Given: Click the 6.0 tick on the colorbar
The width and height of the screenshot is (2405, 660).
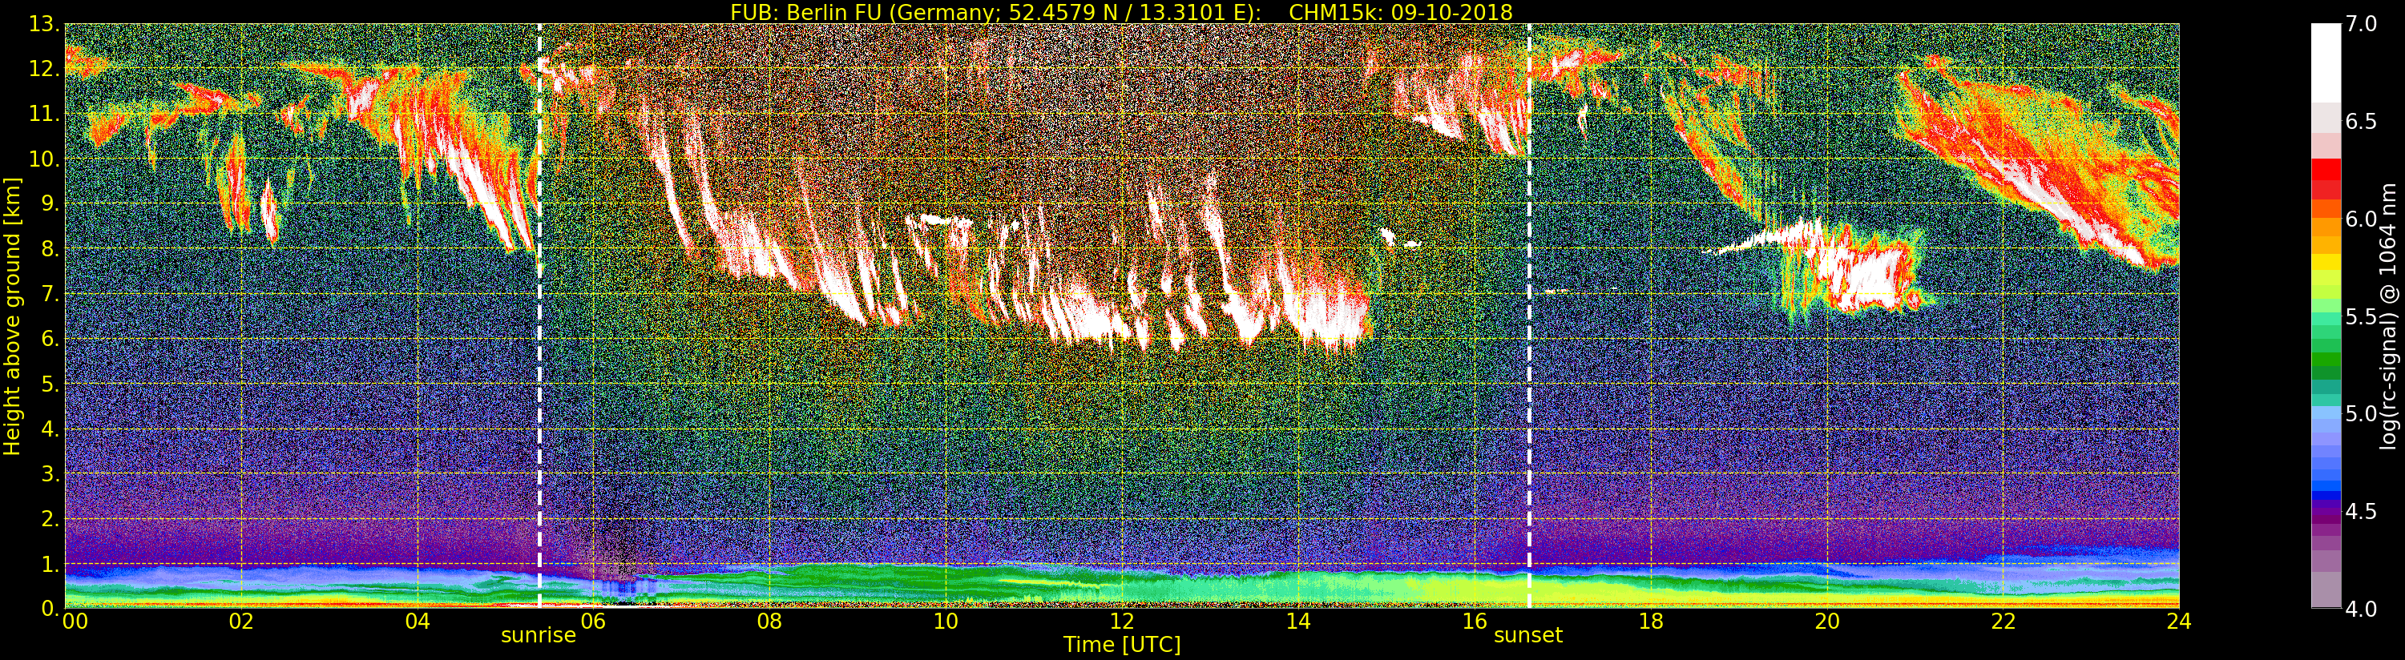Looking at the screenshot, I should (2361, 219).
